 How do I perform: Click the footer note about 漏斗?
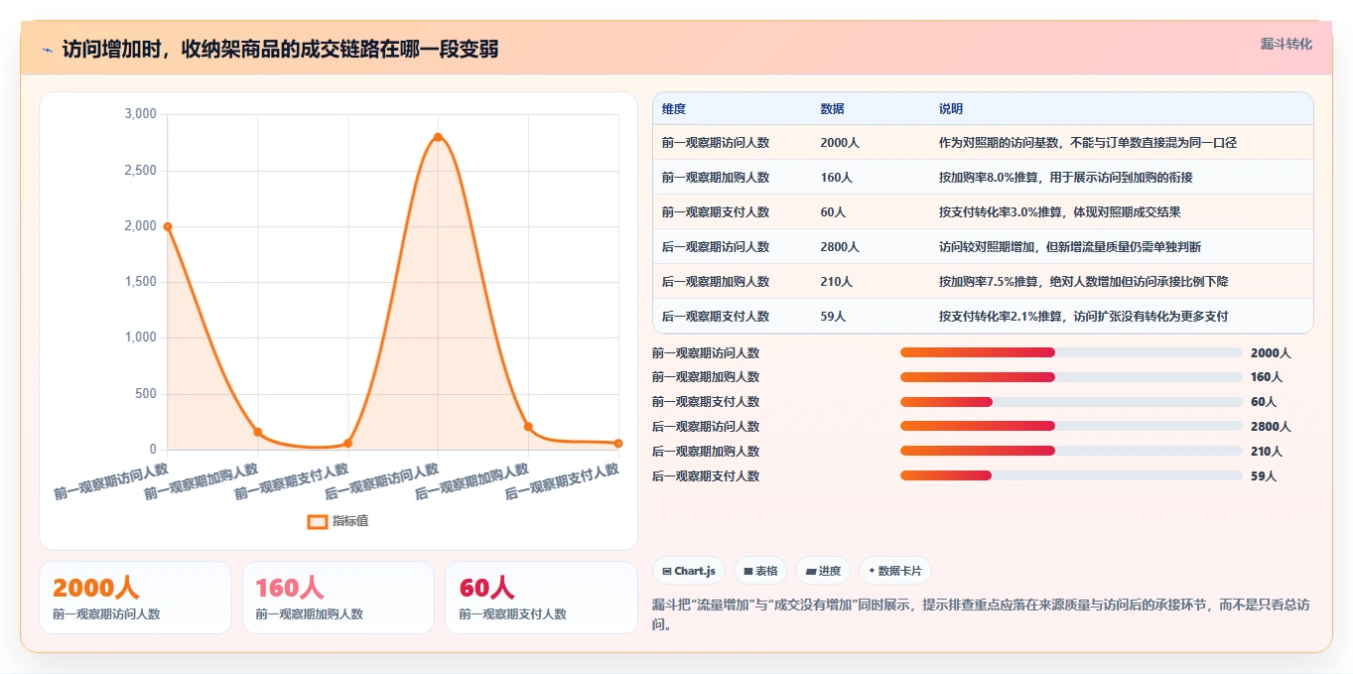click(x=982, y=614)
